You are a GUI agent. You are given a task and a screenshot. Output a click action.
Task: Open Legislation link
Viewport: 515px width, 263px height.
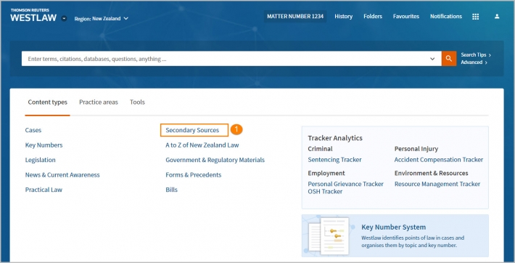click(41, 160)
